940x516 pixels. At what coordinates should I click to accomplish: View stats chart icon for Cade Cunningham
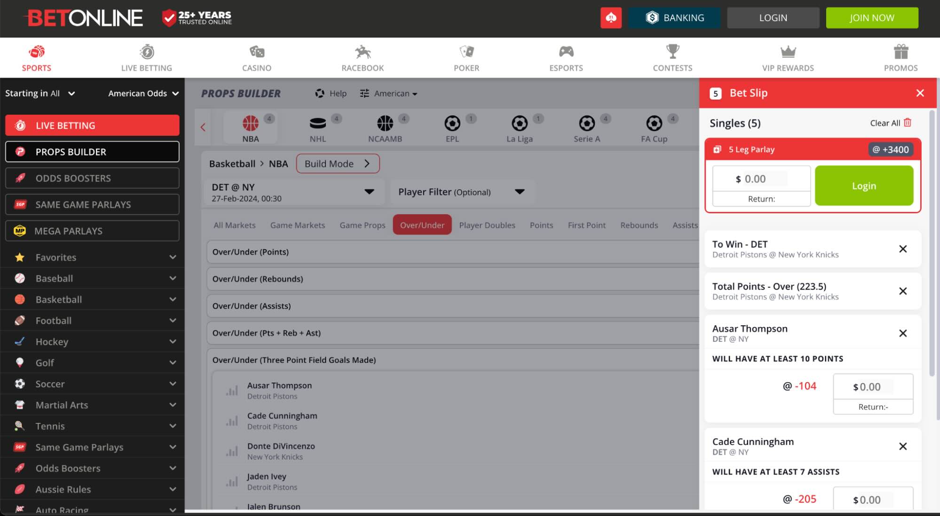[x=232, y=421]
